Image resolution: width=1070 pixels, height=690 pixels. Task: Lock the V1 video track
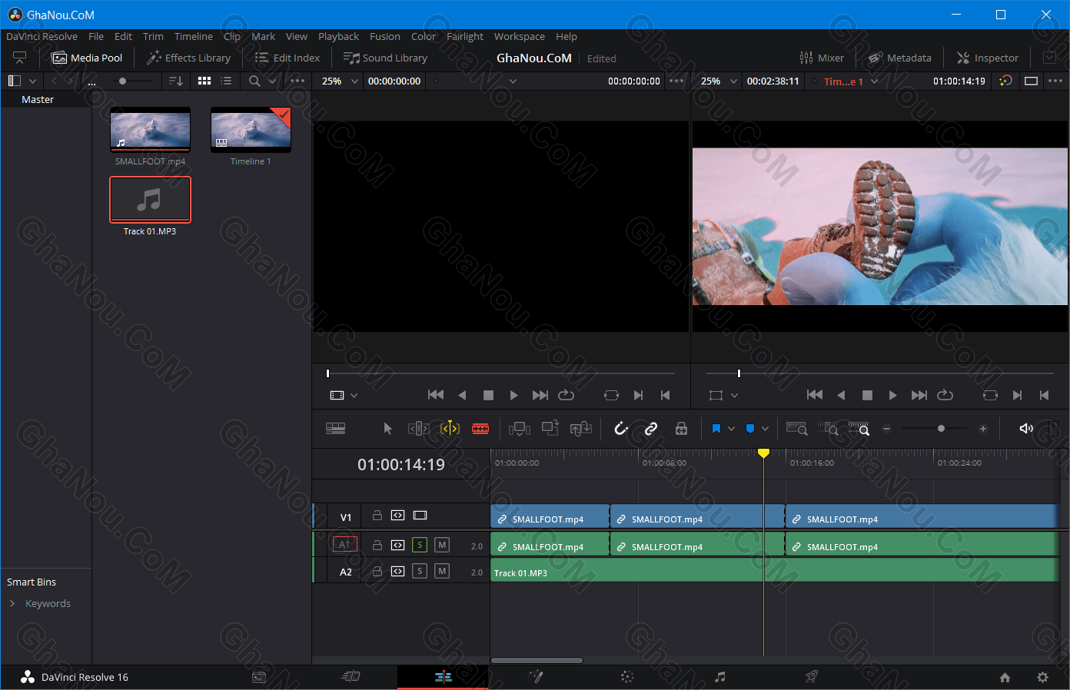377,516
